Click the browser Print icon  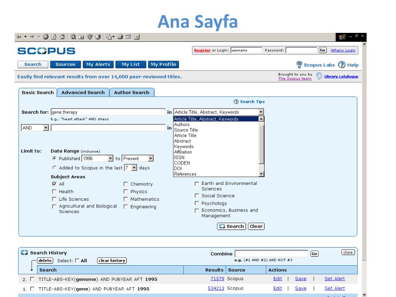click(120, 37)
